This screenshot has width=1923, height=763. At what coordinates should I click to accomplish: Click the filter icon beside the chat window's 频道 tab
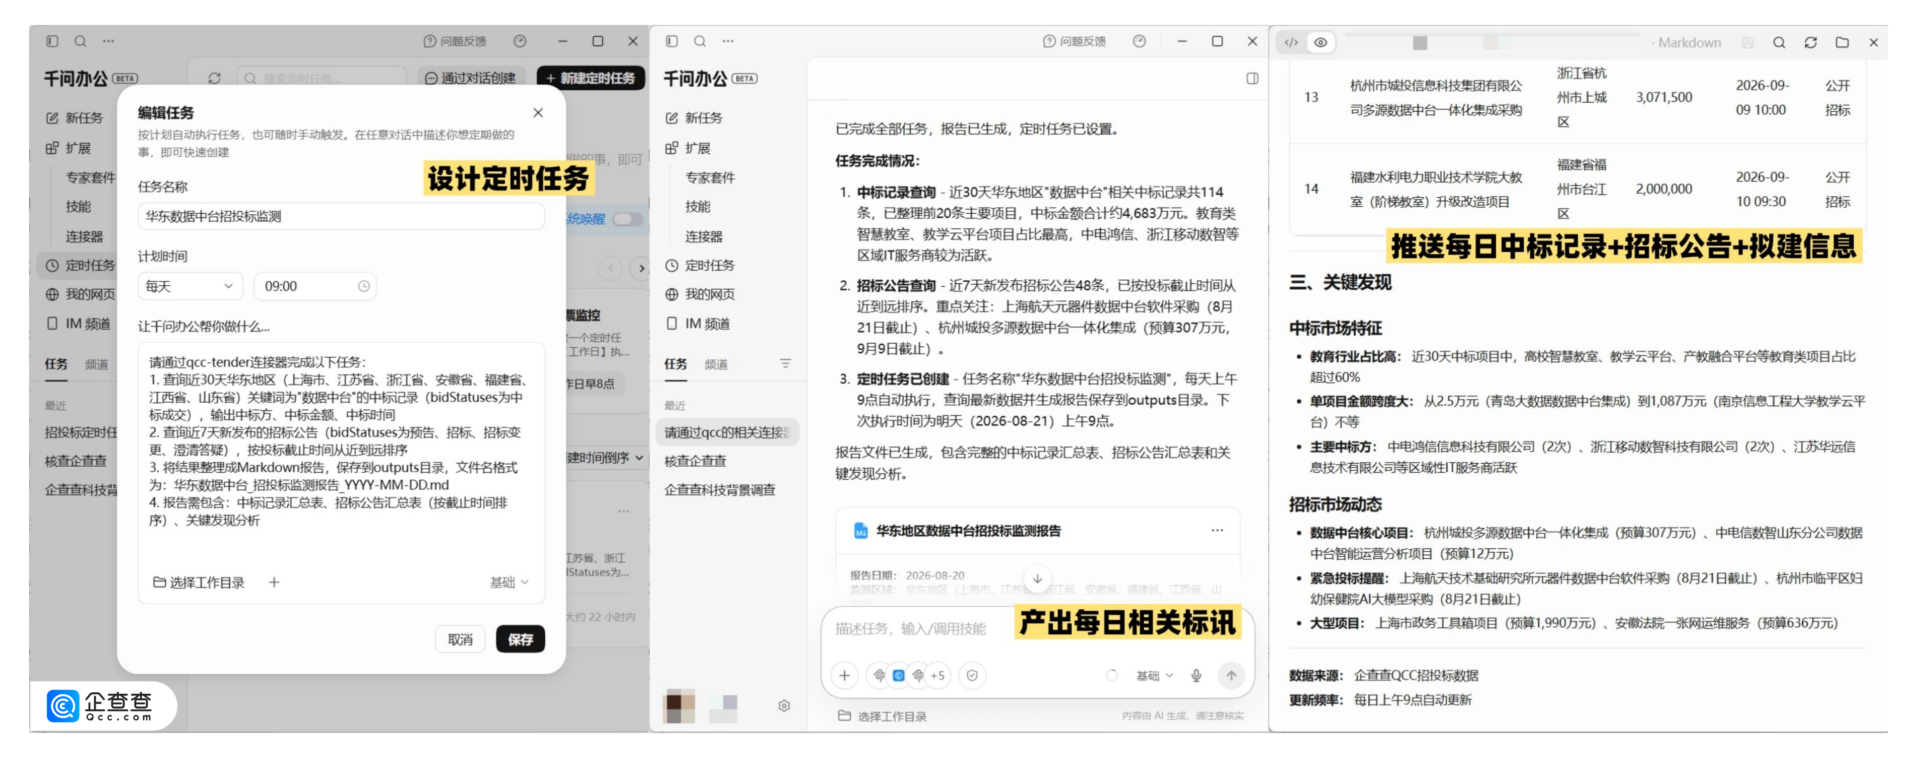(x=785, y=364)
